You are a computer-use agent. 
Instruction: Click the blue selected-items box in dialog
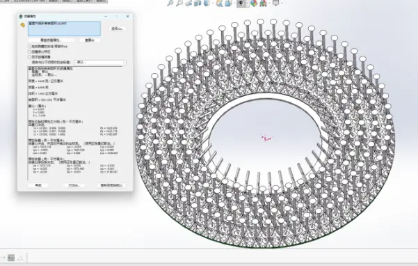tap(64, 29)
